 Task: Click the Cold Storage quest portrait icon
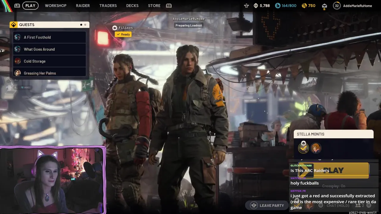[x=18, y=61]
